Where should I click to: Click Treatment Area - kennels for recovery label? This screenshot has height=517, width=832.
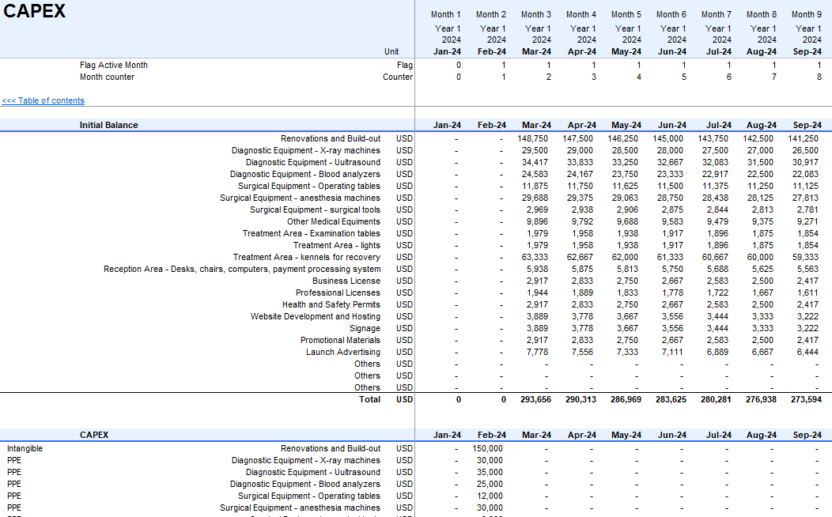pyautogui.click(x=306, y=257)
